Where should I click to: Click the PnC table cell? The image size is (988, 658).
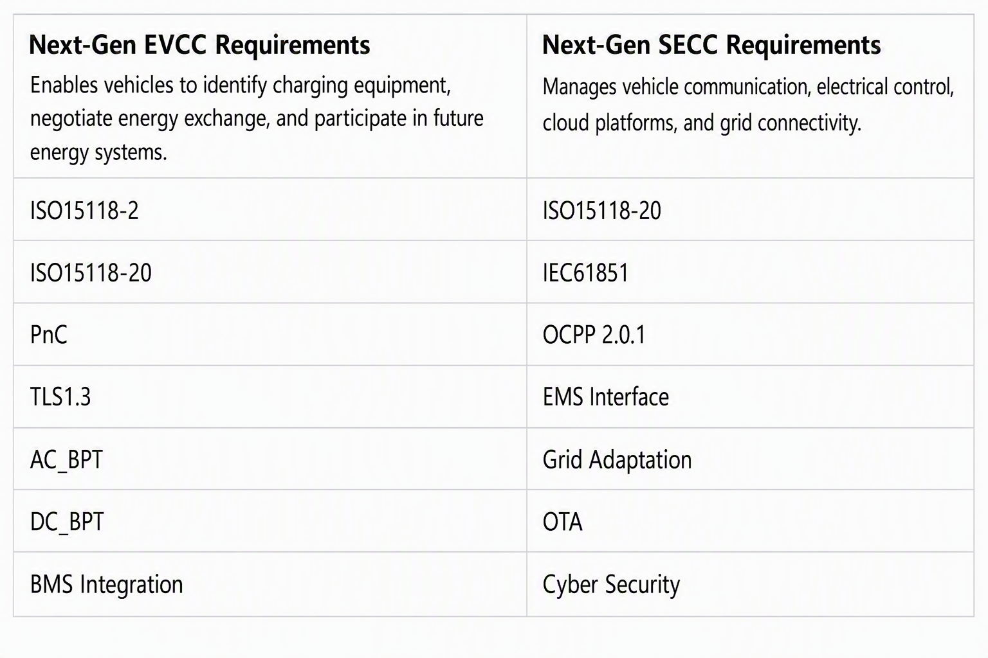(270, 335)
